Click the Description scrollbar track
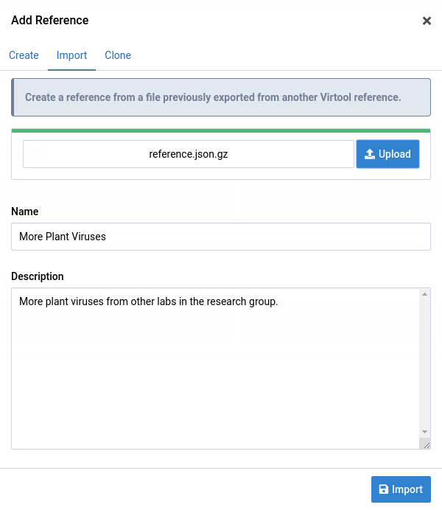Screen dimensions: 442x510 coord(424,361)
